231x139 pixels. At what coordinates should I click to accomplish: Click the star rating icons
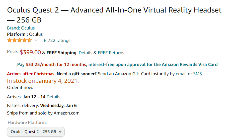click(20, 40)
